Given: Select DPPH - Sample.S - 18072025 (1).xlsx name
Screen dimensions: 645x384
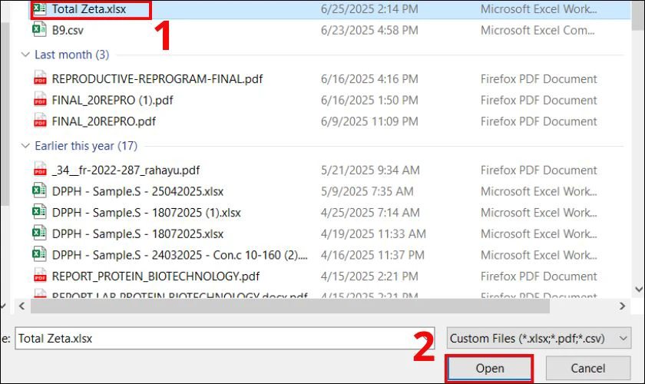Looking at the screenshot, I should pyautogui.click(x=147, y=213).
